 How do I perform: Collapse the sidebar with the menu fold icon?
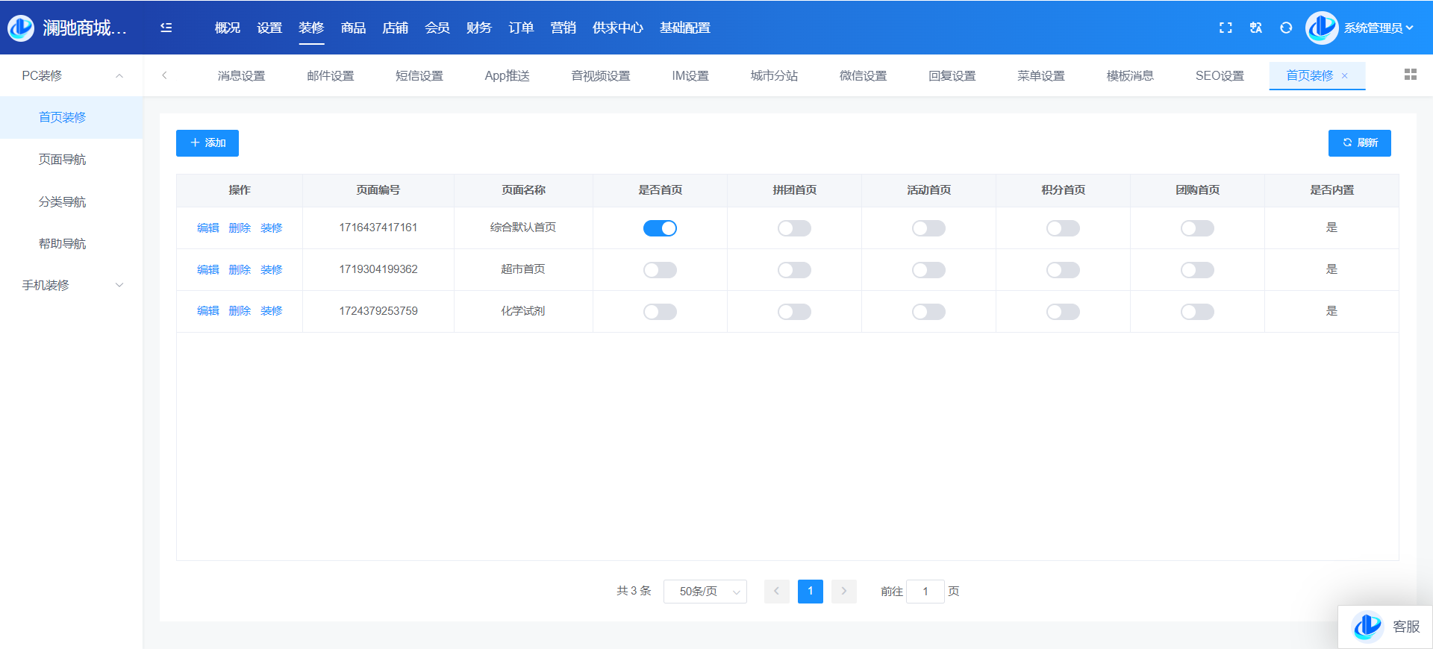pos(166,28)
